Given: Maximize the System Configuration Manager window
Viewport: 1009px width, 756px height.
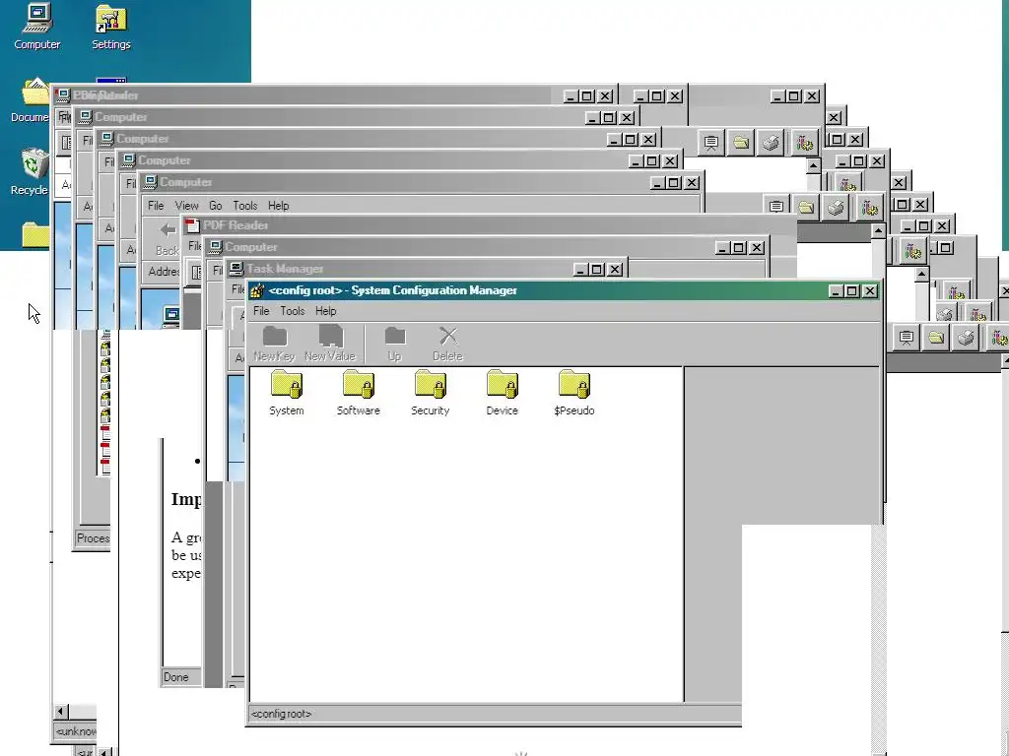Looking at the screenshot, I should 852,290.
